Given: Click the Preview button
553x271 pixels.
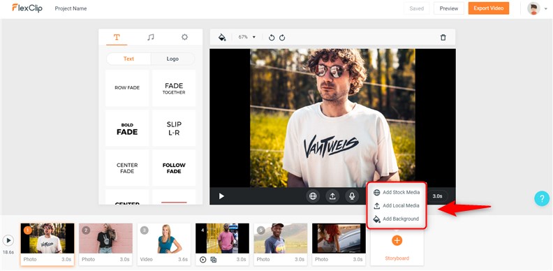Looking at the screenshot, I should pyautogui.click(x=449, y=8).
